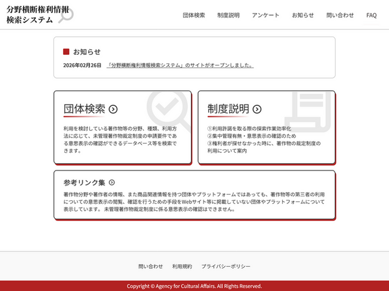Click the large document graphic in 制度説明 card
Image resolution: width=389 pixels, height=291 pixels.
pyautogui.click(x=310, y=108)
